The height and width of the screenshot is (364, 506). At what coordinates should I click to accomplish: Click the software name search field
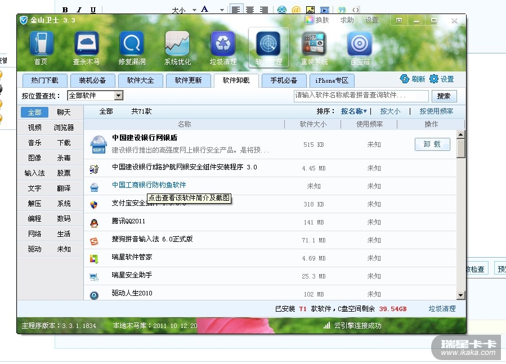pyautogui.click(x=361, y=96)
